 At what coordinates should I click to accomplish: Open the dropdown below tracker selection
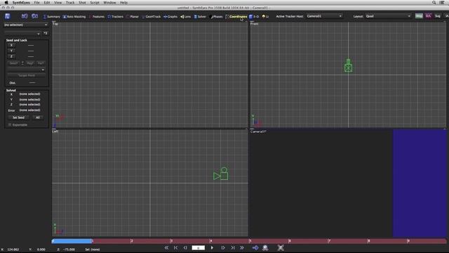tap(22, 34)
